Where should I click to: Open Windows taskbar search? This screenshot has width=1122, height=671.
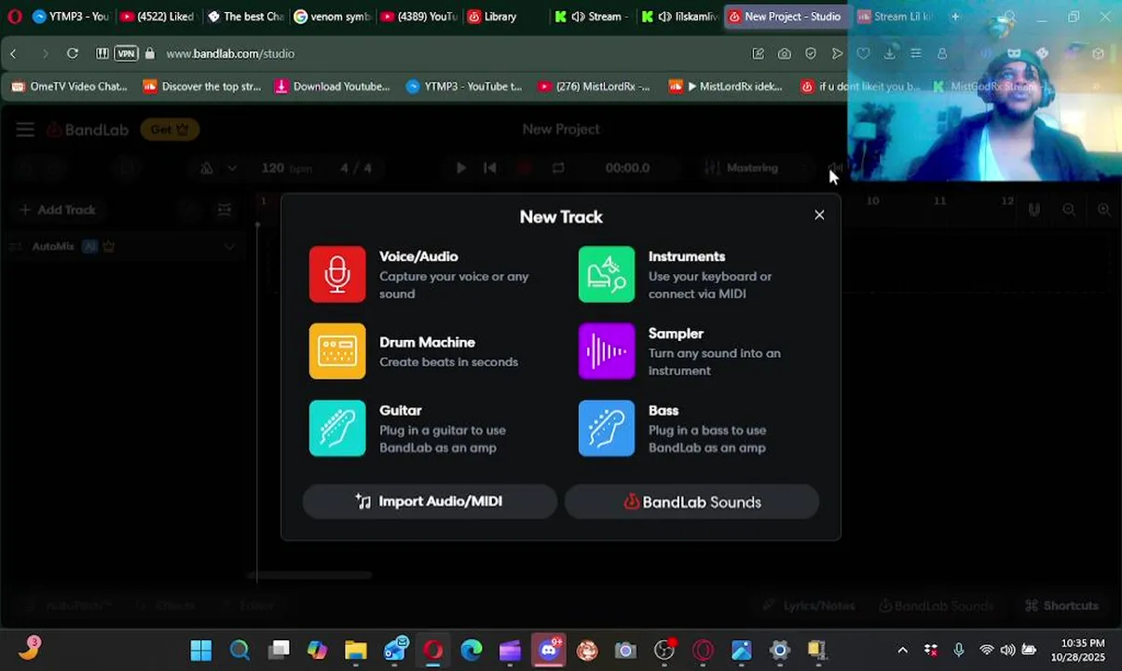click(239, 650)
